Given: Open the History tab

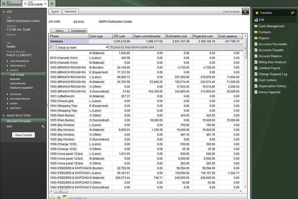Looking at the screenshot, I should coord(59,31).
